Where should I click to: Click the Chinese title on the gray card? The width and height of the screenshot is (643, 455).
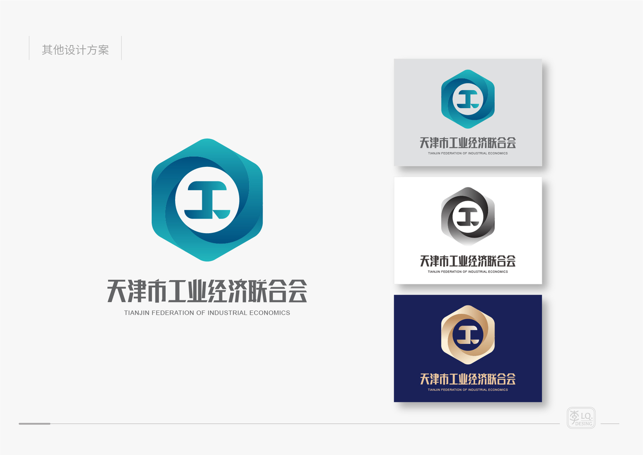click(468, 143)
